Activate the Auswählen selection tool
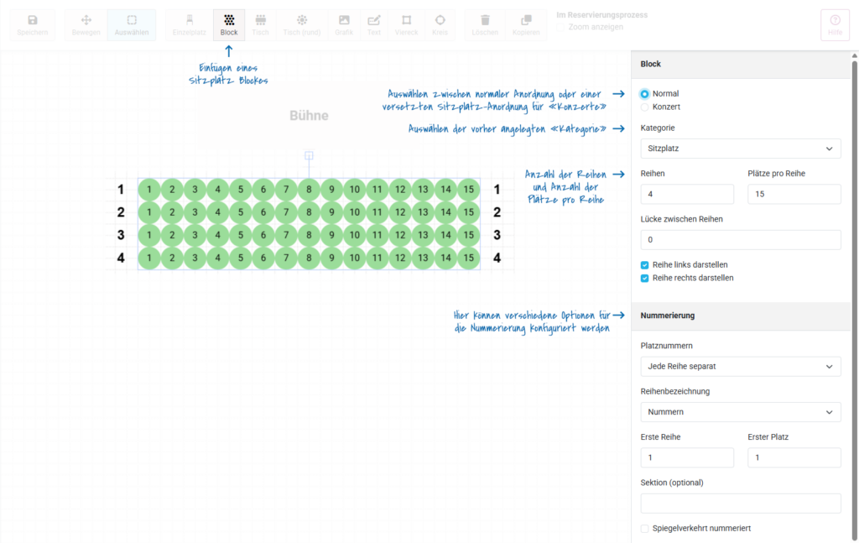Viewport: 859px width, 543px height. 132,20
